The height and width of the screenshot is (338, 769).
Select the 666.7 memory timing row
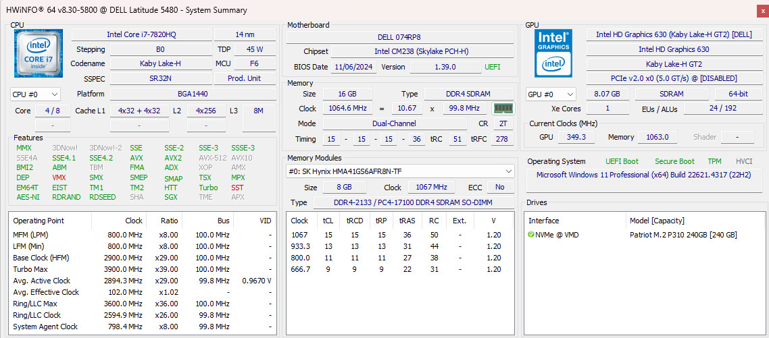[x=400, y=269]
